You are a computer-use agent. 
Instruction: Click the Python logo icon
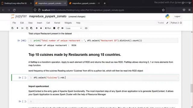pos(168,16)
